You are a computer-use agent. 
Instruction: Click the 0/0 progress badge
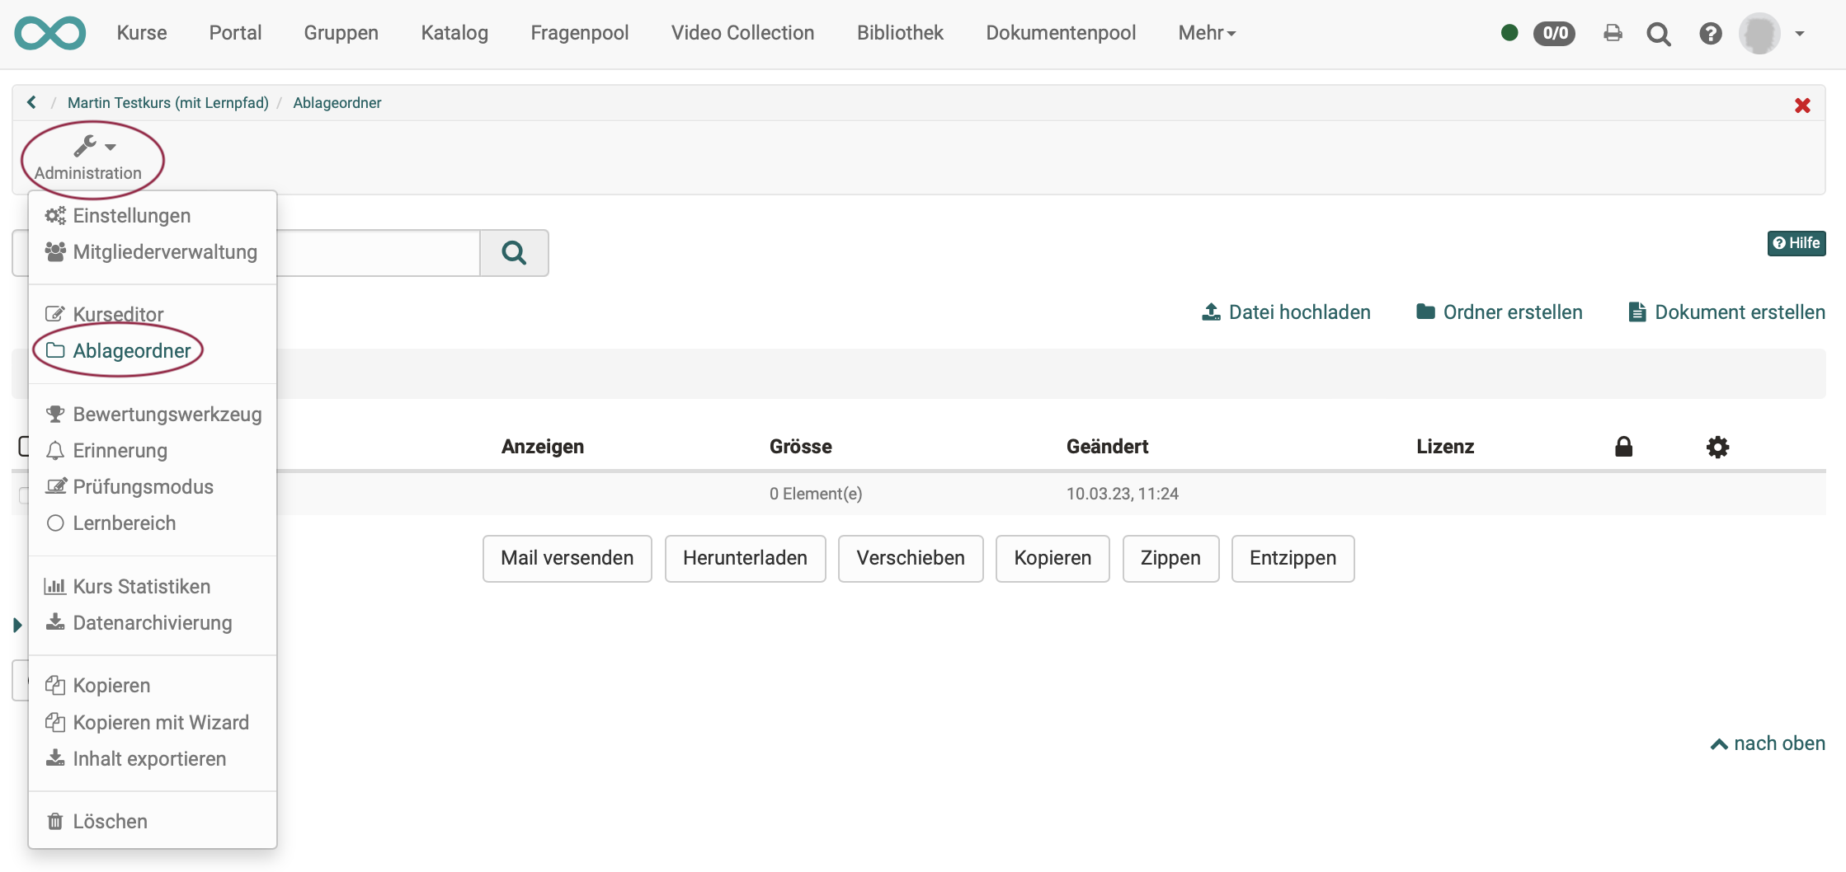(x=1554, y=33)
